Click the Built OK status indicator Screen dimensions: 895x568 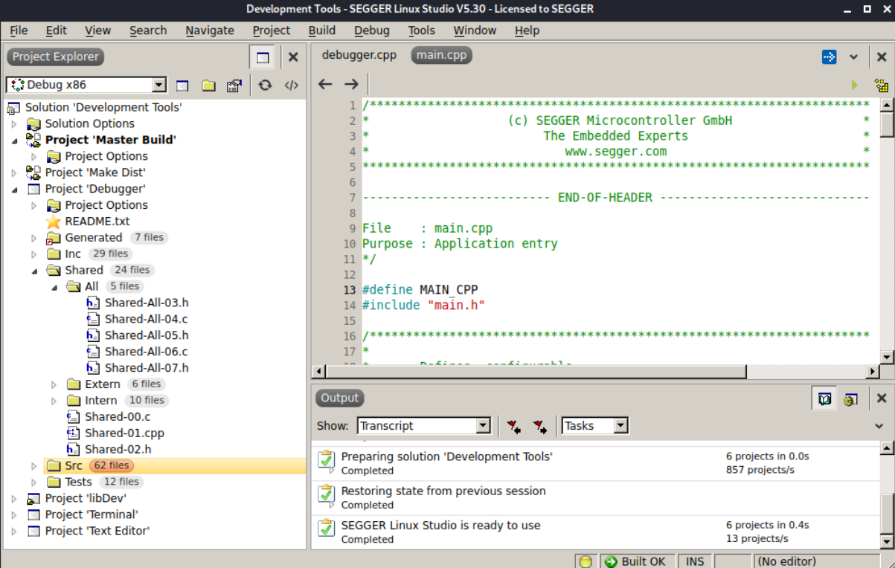(637, 561)
